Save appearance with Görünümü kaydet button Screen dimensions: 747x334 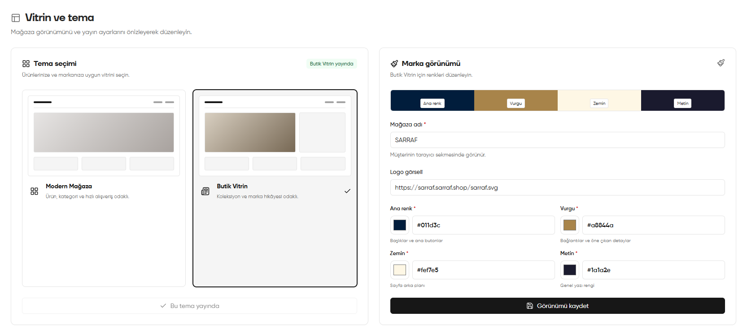pos(557,306)
